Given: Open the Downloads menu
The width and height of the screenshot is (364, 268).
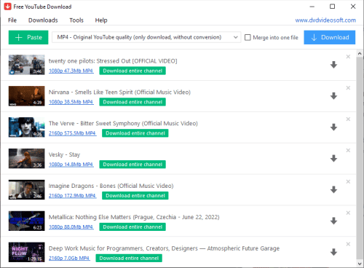Looking at the screenshot, I should (43, 20).
